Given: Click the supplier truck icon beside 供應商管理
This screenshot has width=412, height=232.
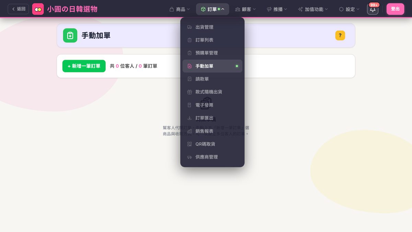Looking at the screenshot, I should coord(190,157).
